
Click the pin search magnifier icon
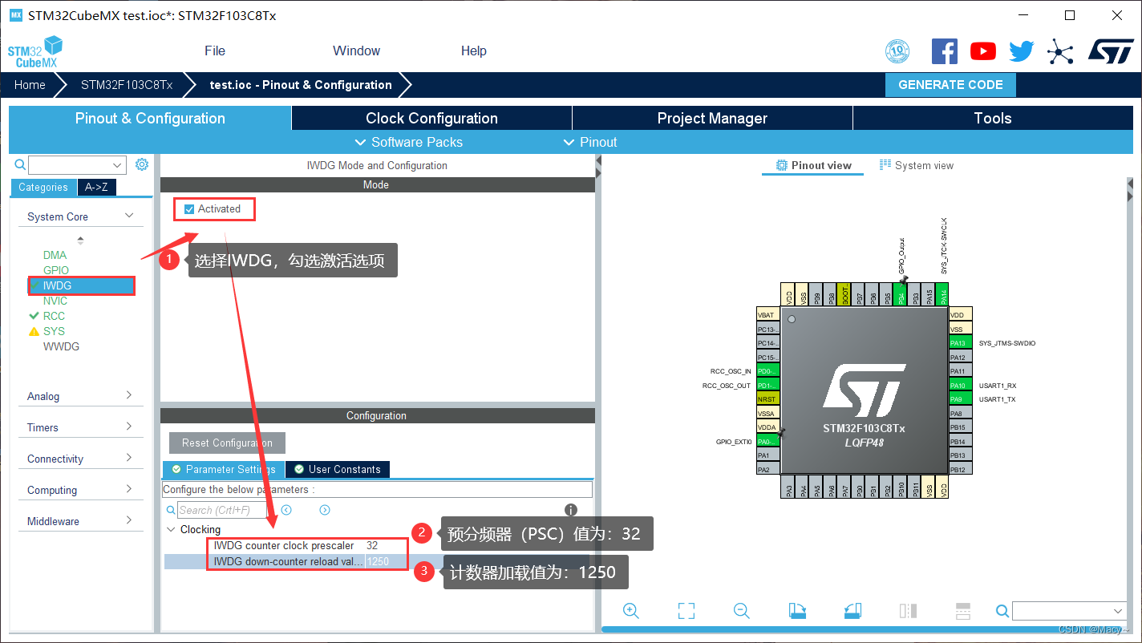coord(1002,611)
